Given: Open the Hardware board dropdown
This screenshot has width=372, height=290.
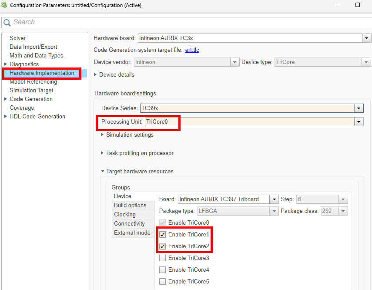Looking at the screenshot, I should click(x=366, y=38).
